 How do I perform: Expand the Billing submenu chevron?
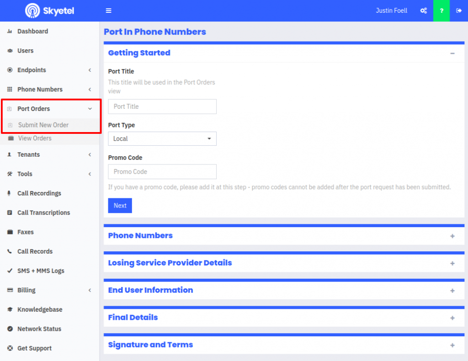pyautogui.click(x=90, y=290)
